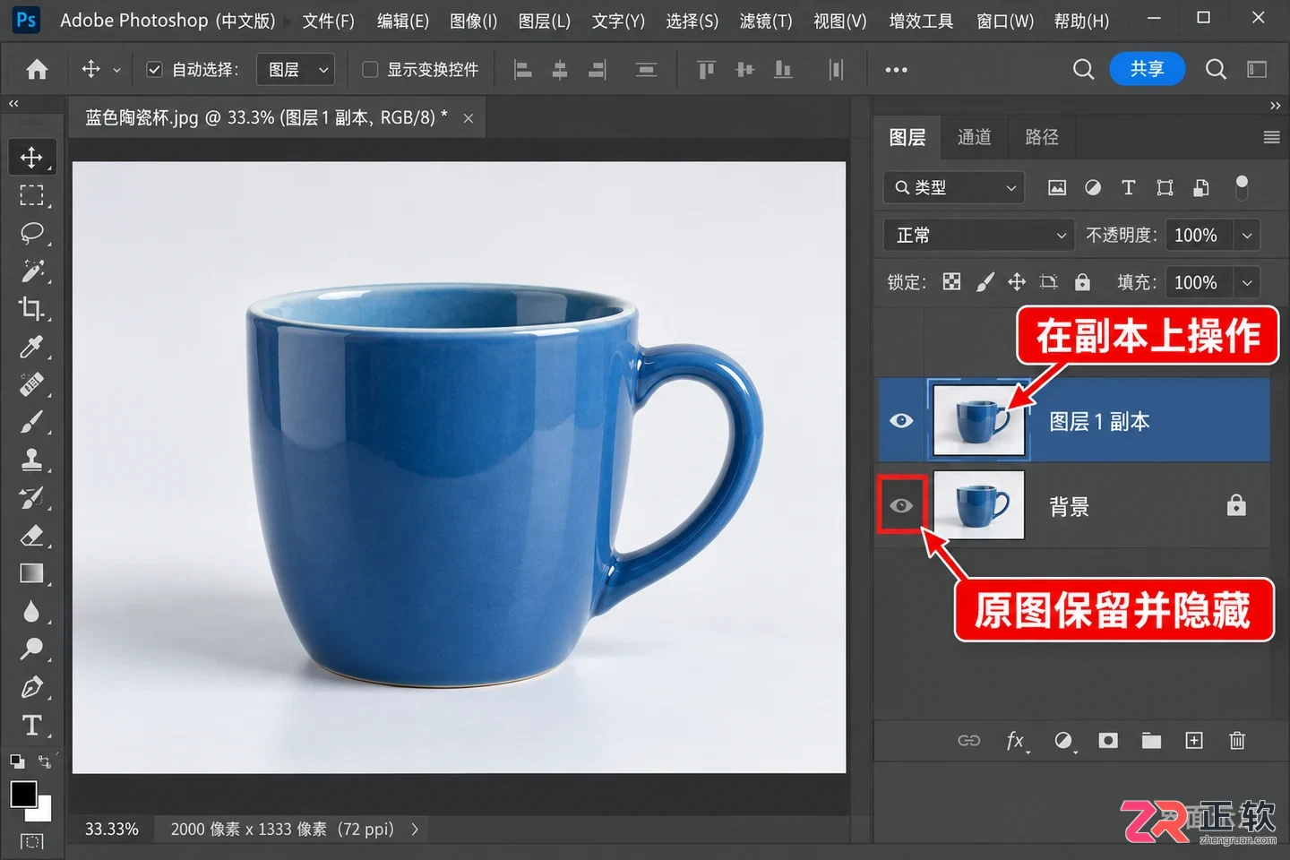Expand the 不透明度 opacity slider arrow
The width and height of the screenshot is (1290, 860).
pyautogui.click(x=1247, y=235)
